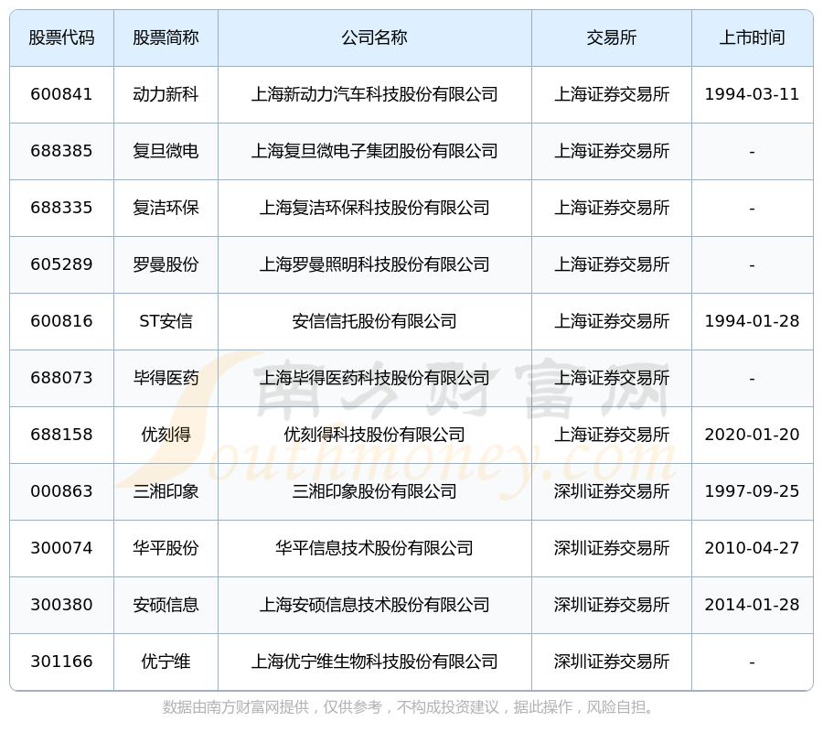823x732 pixels.
Task: Select stock code 600841
Action: coord(61,94)
